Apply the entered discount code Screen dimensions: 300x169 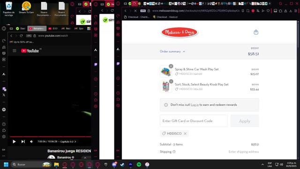tap(245, 121)
